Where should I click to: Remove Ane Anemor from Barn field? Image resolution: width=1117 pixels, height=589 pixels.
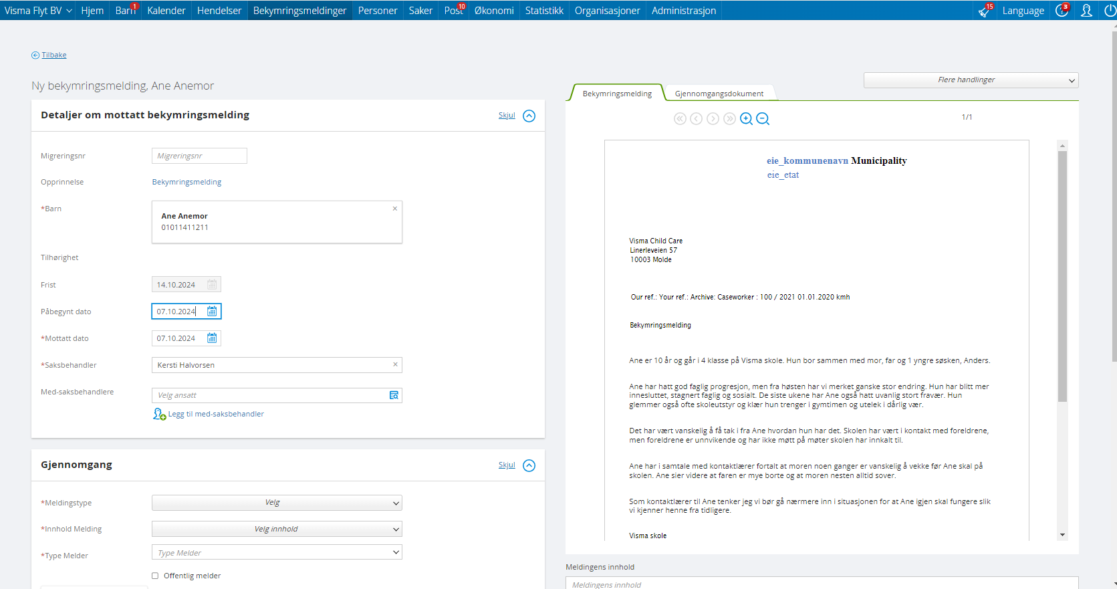click(395, 209)
